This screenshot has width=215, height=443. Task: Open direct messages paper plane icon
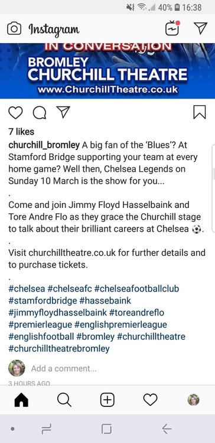pos(201,28)
